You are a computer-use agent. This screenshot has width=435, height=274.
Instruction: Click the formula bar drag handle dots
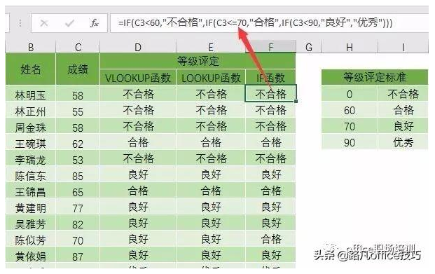pos(20,23)
